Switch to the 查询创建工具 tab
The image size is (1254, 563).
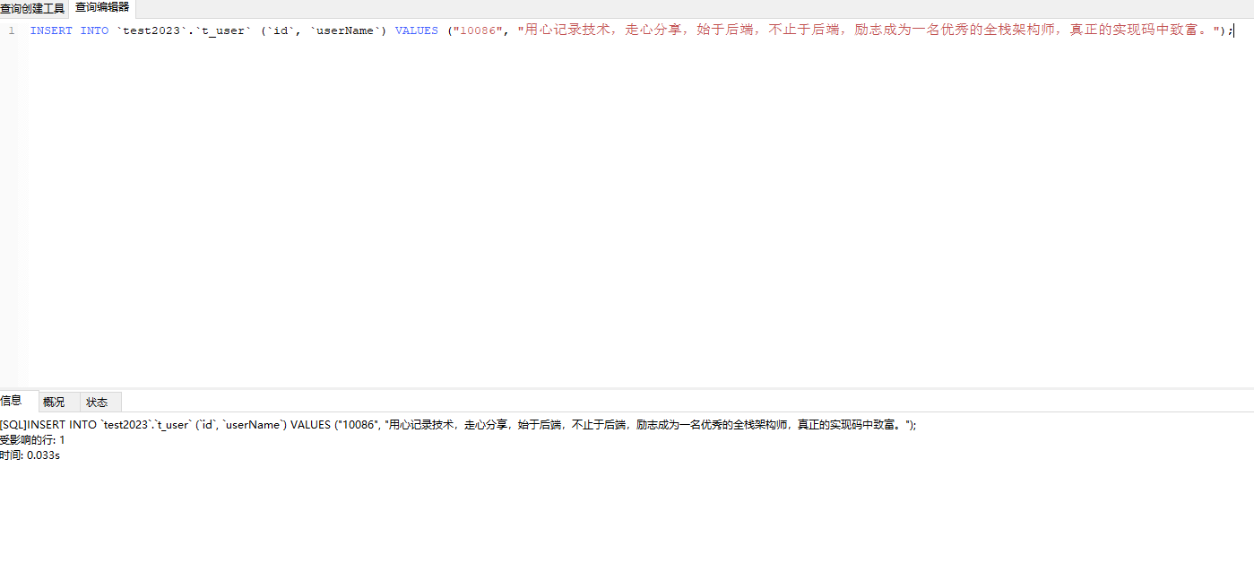pos(33,8)
